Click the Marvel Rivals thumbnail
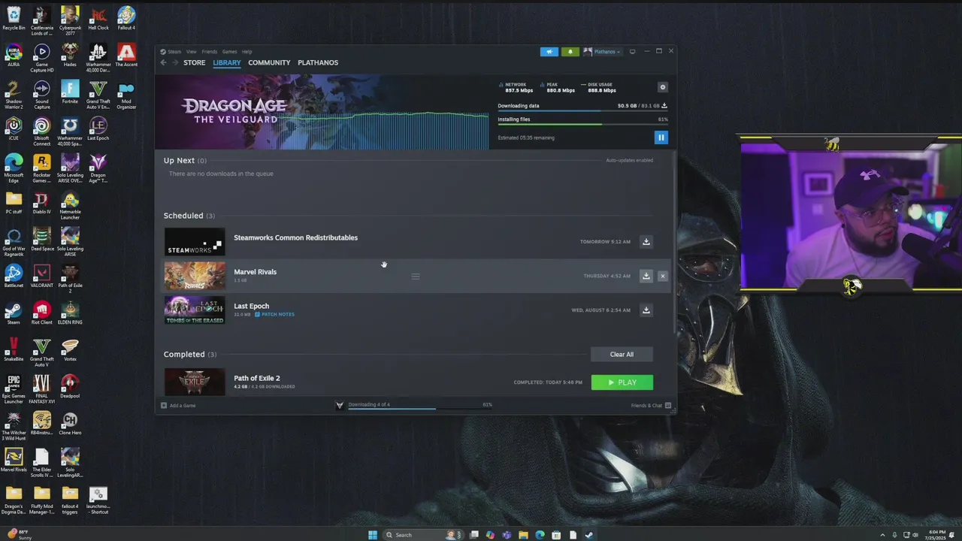Image resolution: width=962 pixels, height=541 pixels. 195,276
